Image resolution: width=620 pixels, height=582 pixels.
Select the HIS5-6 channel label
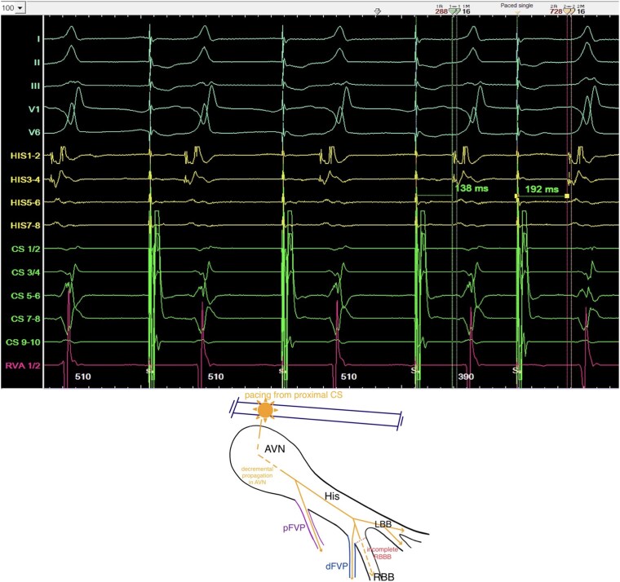(x=25, y=202)
